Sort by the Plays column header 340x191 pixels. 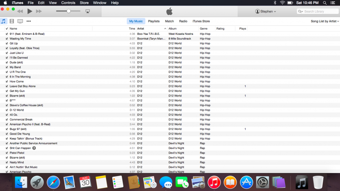click(x=243, y=29)
